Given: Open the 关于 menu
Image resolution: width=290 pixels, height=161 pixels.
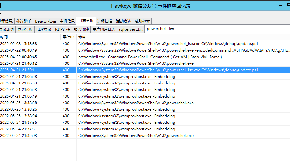Looking at the screenshot, I should click(2, 13).
